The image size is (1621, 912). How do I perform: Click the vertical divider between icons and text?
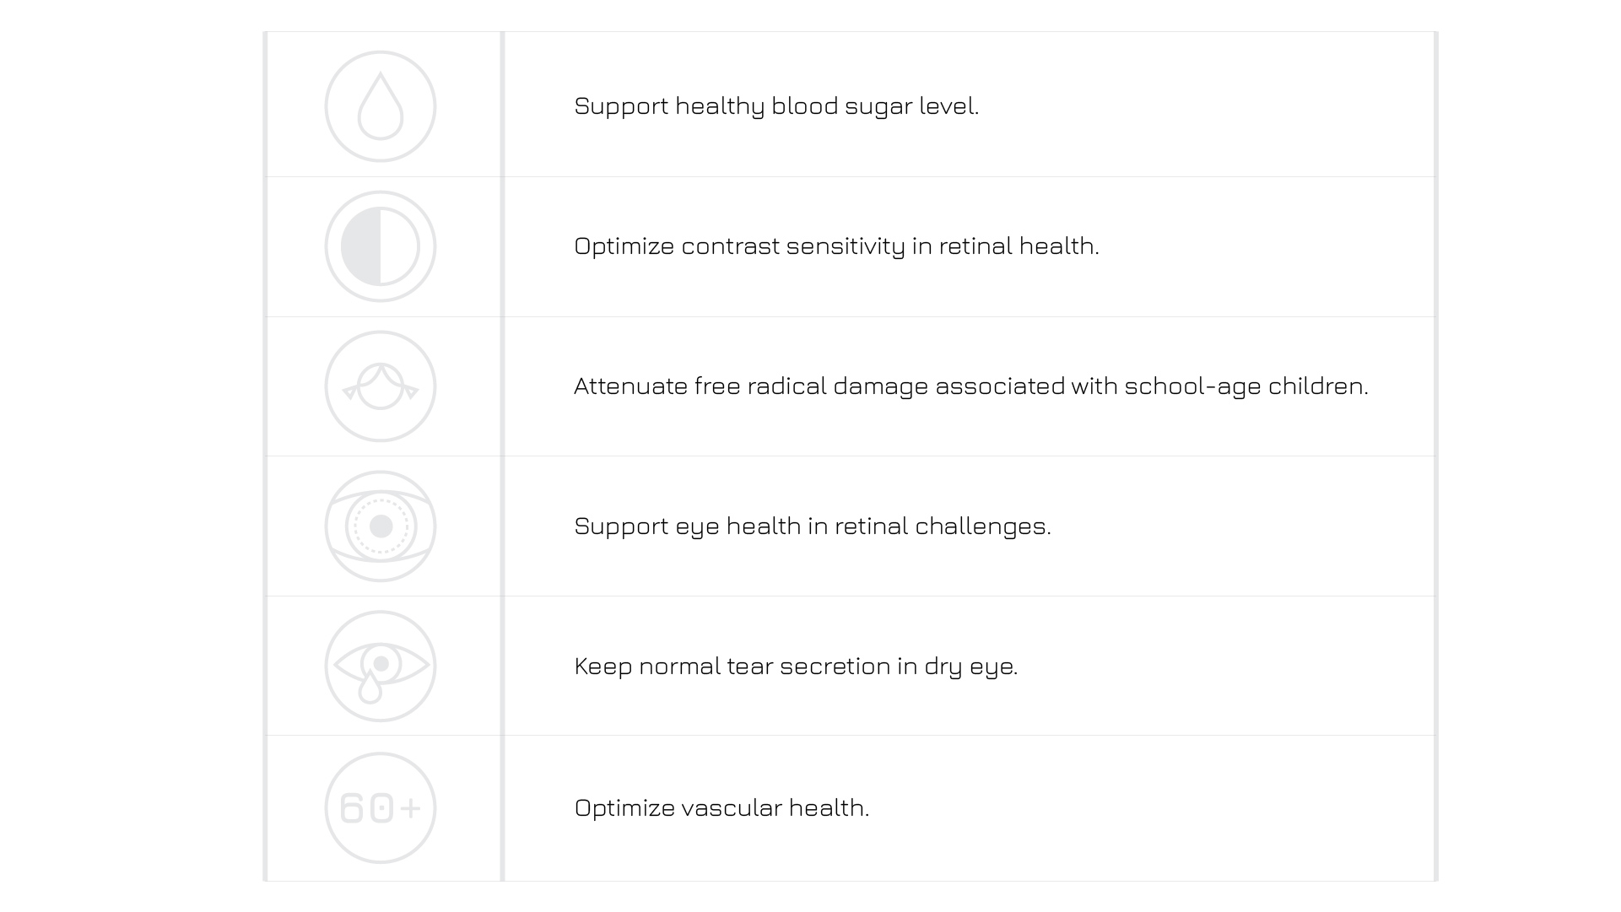[503, 456]
